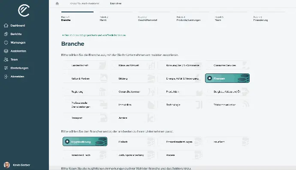Select Andere in the industry list
Image resolution: width=296 pixels, height=170 pixels.
133,118
